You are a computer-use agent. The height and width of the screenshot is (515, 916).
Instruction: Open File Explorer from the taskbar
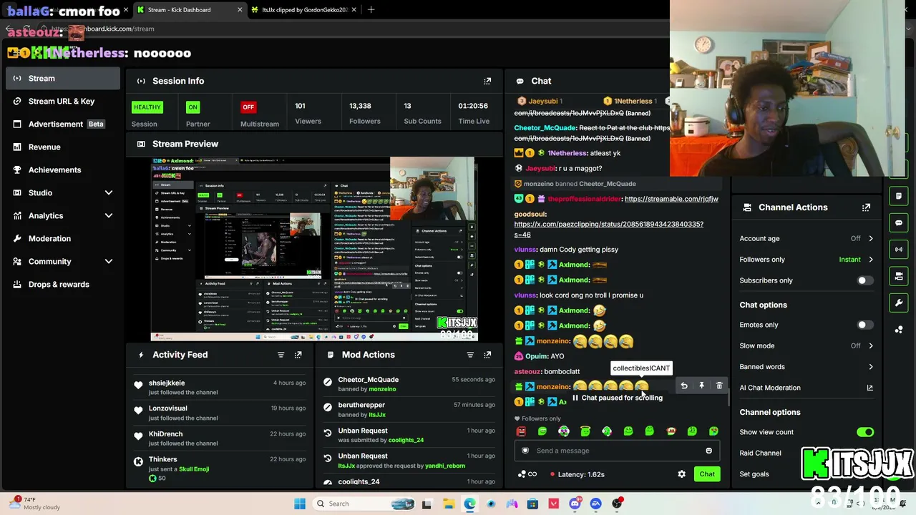448,504
